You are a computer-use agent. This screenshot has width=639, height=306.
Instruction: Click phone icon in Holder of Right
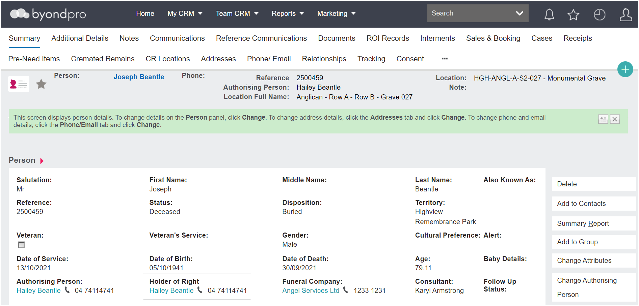[x=200, y=290]
